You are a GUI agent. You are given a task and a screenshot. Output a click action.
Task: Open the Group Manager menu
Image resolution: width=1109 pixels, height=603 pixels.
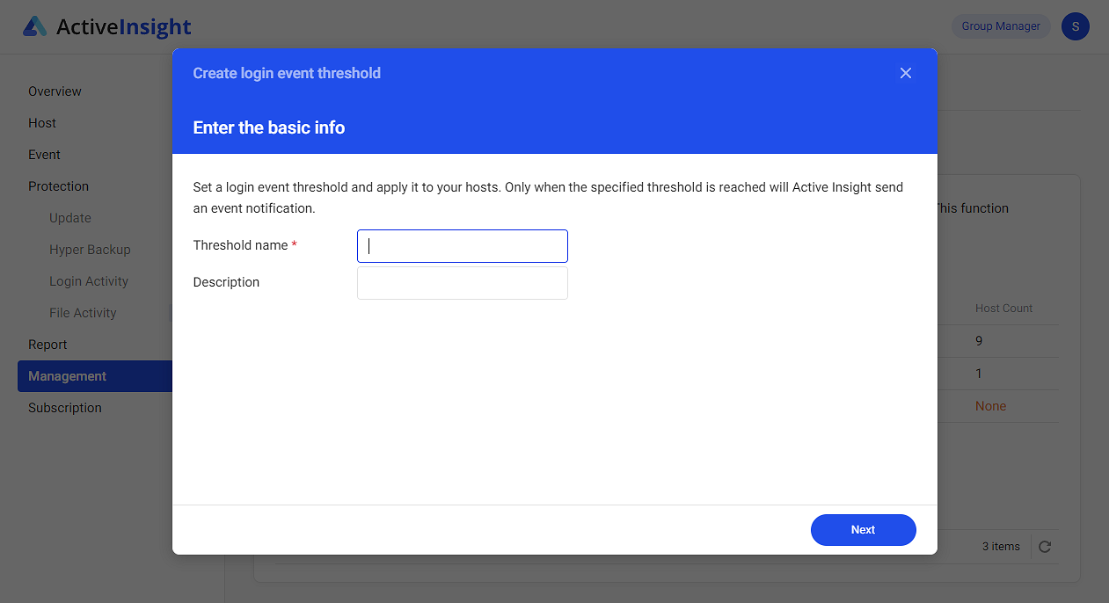point(1000,26)
